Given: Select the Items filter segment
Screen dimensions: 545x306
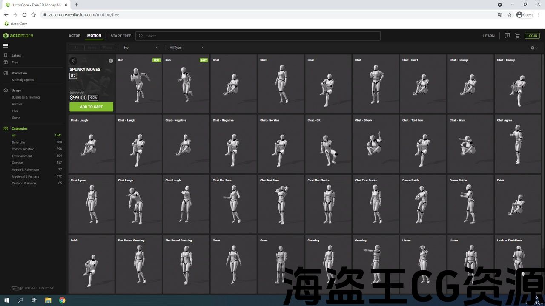Looking at the screenshot, I should [x=92, y=48].
